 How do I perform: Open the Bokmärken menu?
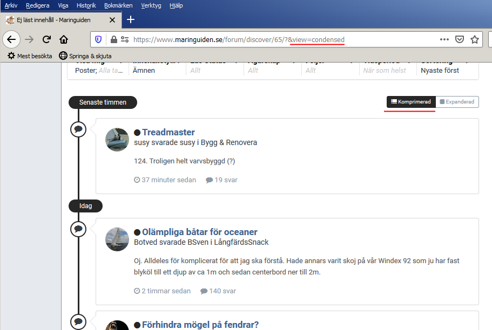click(118, 5)
